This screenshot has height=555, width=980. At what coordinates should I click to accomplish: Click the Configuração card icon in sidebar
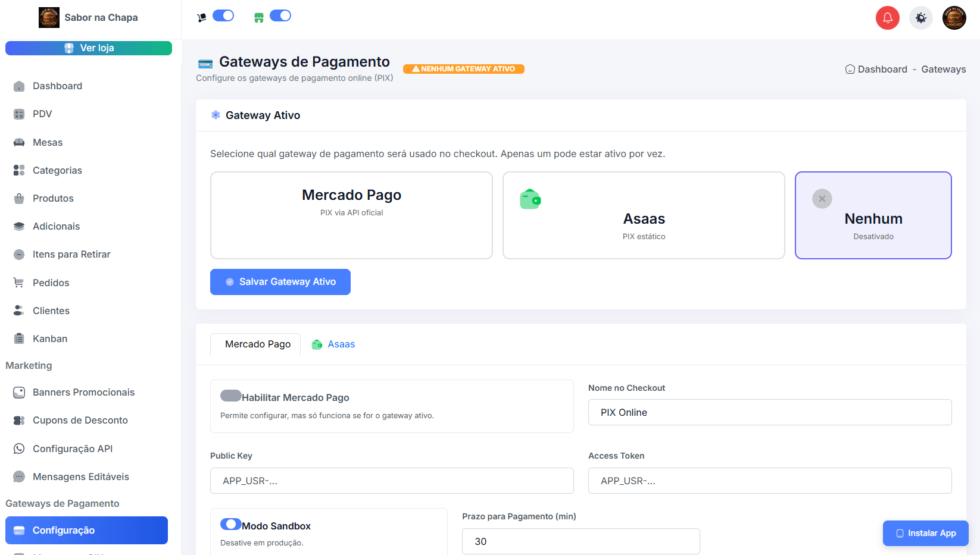coord(19,531)
